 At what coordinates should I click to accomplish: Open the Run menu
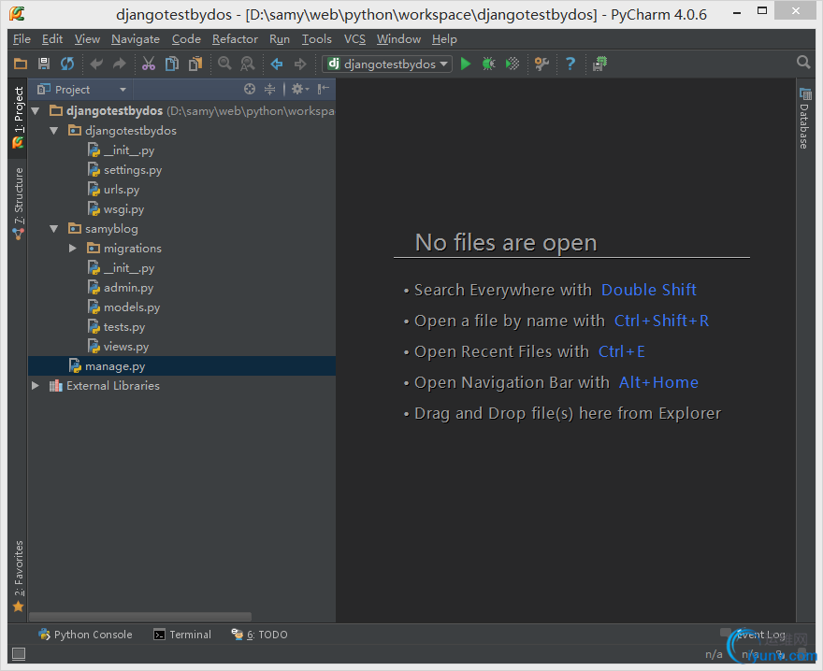pos(280,39)
